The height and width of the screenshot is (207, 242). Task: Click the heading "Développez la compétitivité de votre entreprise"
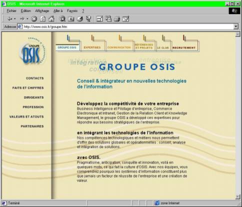128,103
